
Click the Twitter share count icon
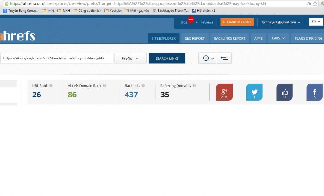click(254, 92)
